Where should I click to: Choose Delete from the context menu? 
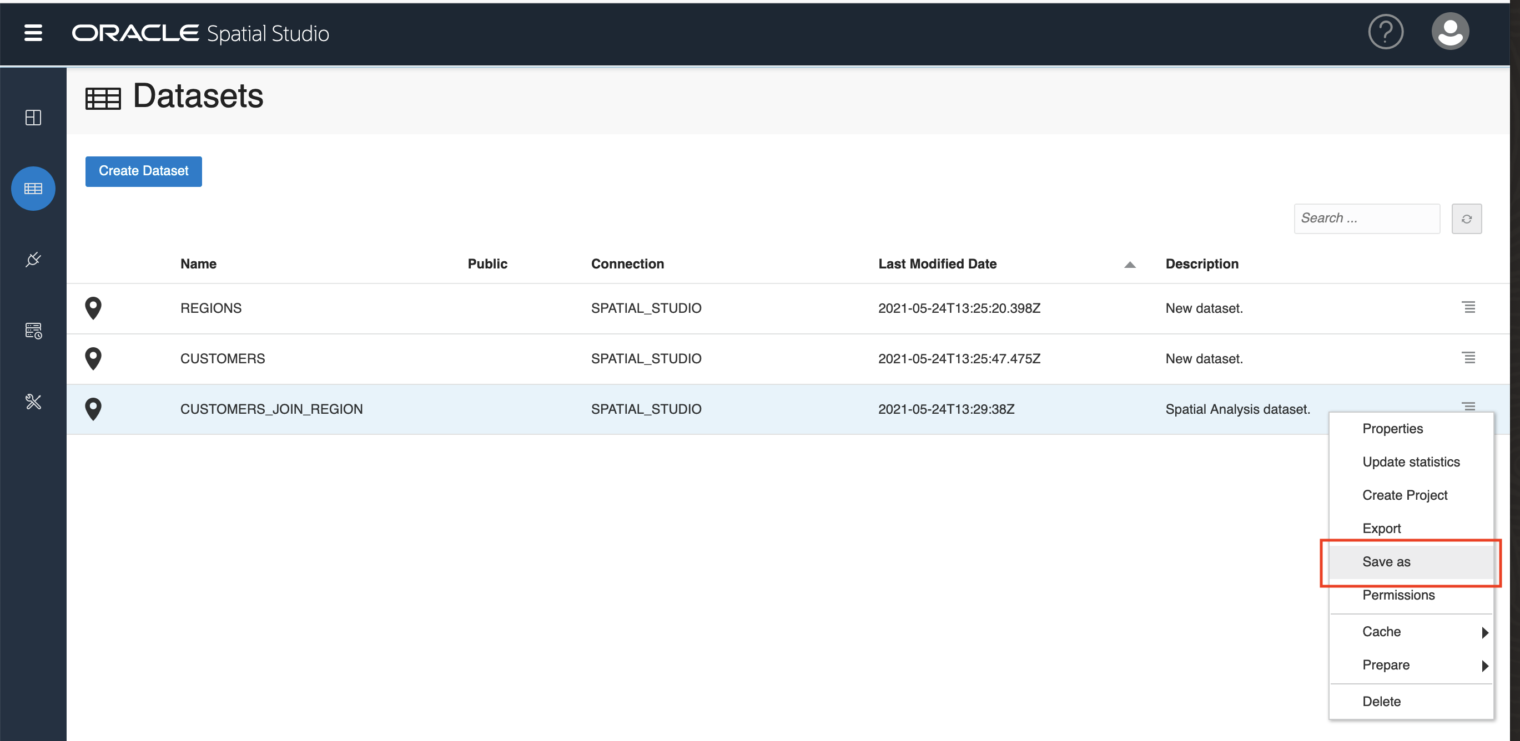click(1381, 702)
